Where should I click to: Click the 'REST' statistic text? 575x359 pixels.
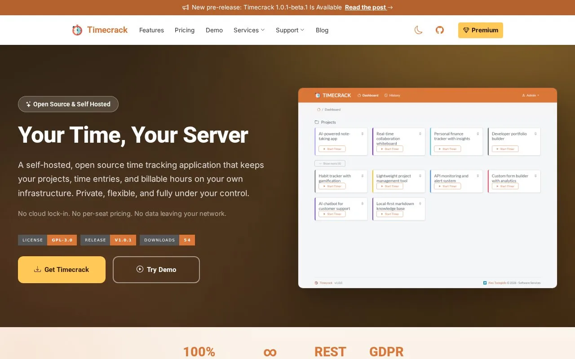tap(330, 352)
